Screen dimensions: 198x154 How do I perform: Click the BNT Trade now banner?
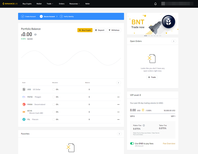click(x=153, y=23)
